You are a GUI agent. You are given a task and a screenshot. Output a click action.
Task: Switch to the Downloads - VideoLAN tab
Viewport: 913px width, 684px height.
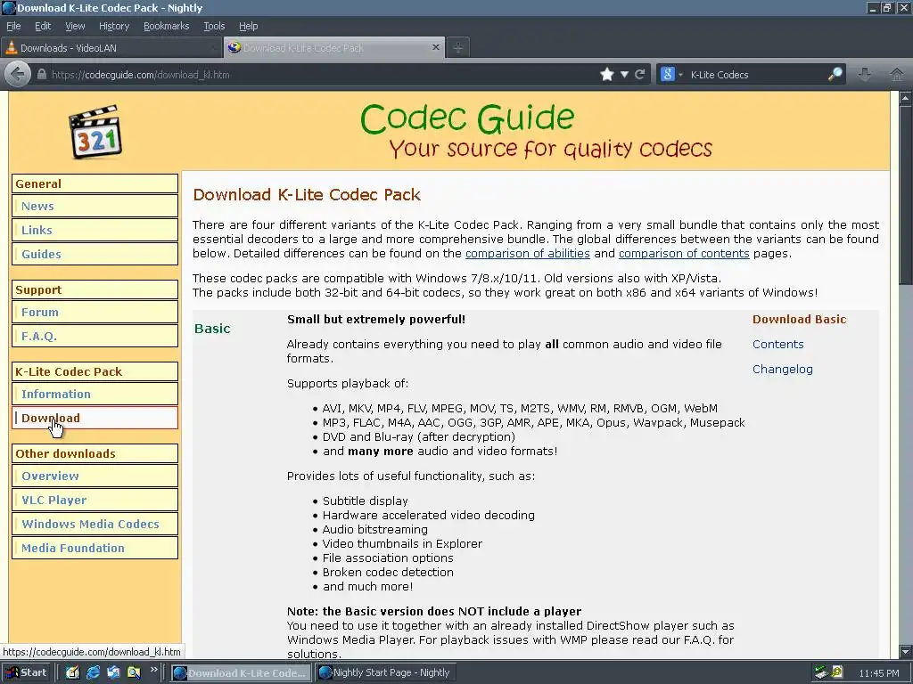point(111,48)
